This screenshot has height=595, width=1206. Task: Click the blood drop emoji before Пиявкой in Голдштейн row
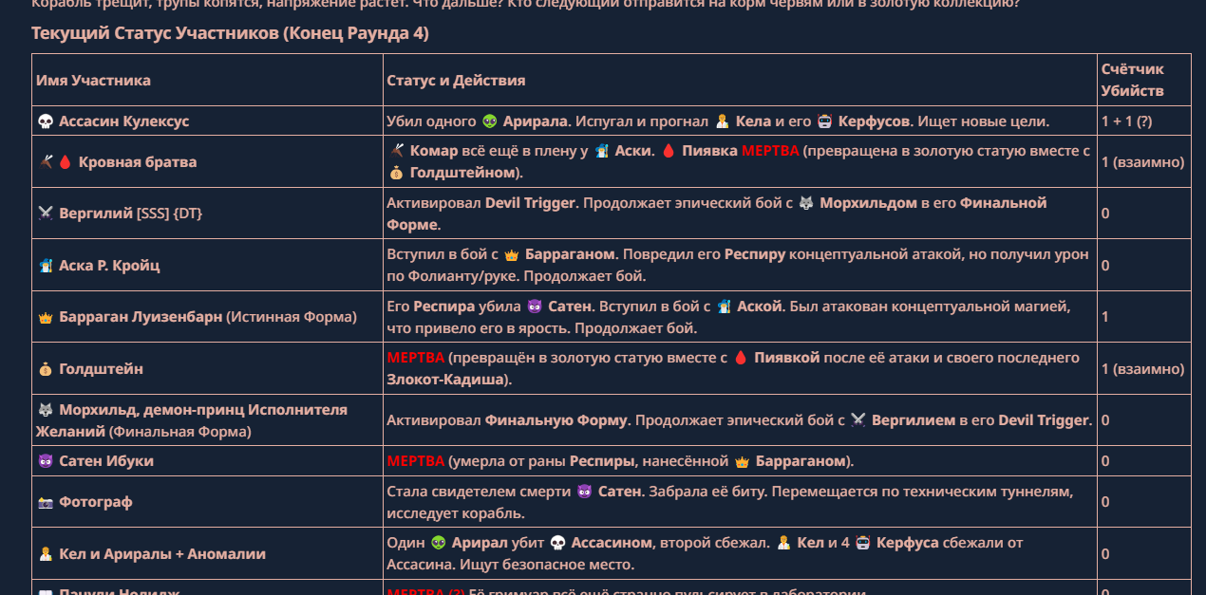(x=742, y=358)
